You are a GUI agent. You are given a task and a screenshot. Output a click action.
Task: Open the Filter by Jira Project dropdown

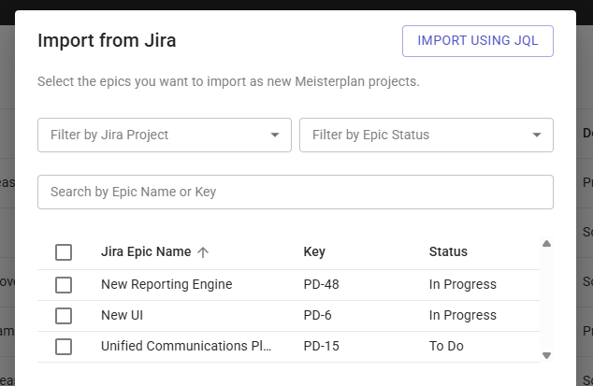tap(165, 135)
